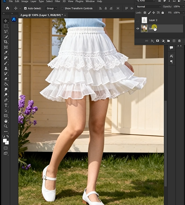Viewport: 185px width, 205px height.
Task: Select the Pen tool
Action: click(x=6, y=100)
